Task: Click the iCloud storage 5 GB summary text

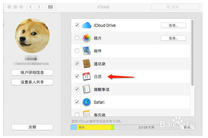Action: point(97,121)
